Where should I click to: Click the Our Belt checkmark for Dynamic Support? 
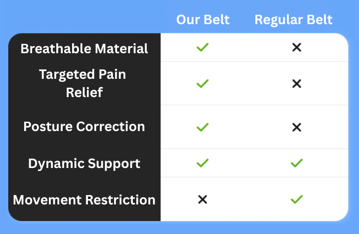tap(202, 163)
